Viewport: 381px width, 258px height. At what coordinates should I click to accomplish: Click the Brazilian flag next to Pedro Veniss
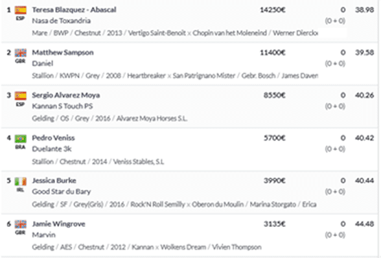[21, 139]
